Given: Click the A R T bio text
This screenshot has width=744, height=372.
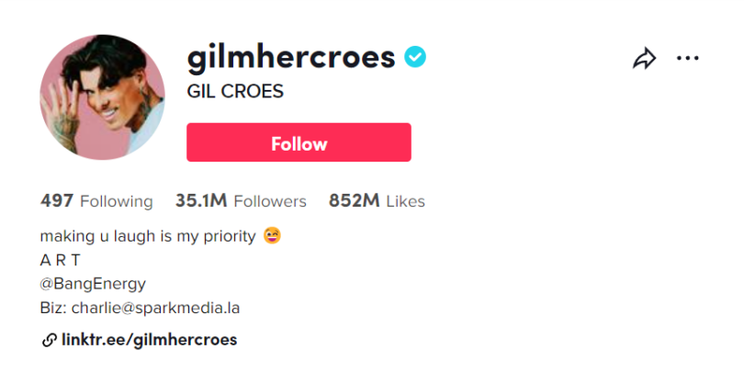Looking at the screenshot, I should pyautogui.click(x=61, y=260).
